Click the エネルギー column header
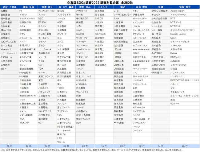This screenshot has height=152, width=200. tap(104, 7)
